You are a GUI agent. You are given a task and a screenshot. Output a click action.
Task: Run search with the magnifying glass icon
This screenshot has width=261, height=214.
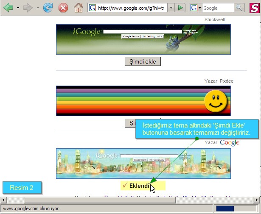click(239, 8)
